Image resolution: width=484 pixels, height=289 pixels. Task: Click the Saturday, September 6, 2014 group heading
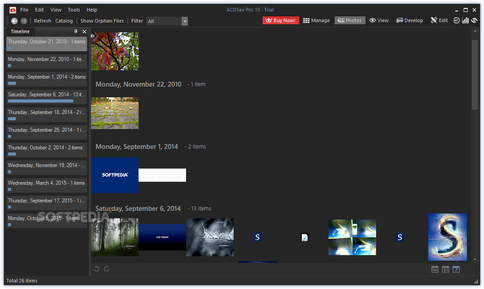138,209
